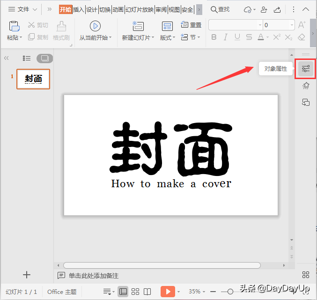This screenshot has height=300, width=317.
Task: Expand the font name combo box
Action: (260, 25)
